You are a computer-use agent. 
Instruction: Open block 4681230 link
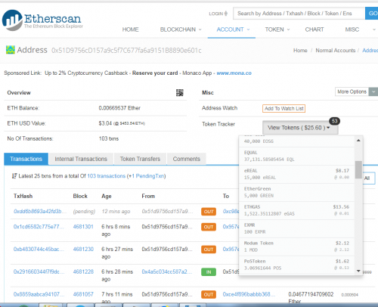pos(83,250)
